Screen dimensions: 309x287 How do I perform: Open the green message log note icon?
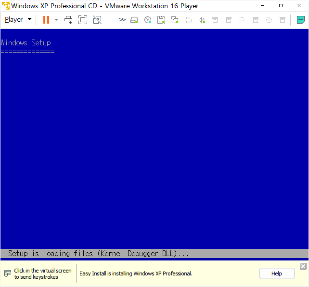301,20
